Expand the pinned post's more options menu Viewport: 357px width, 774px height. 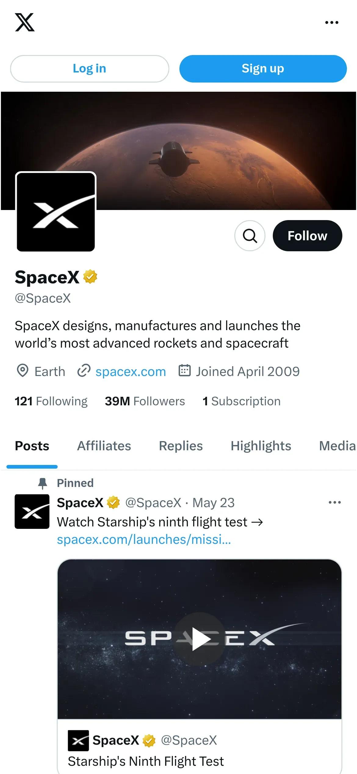pyautogui.click(x=334, y=503)
